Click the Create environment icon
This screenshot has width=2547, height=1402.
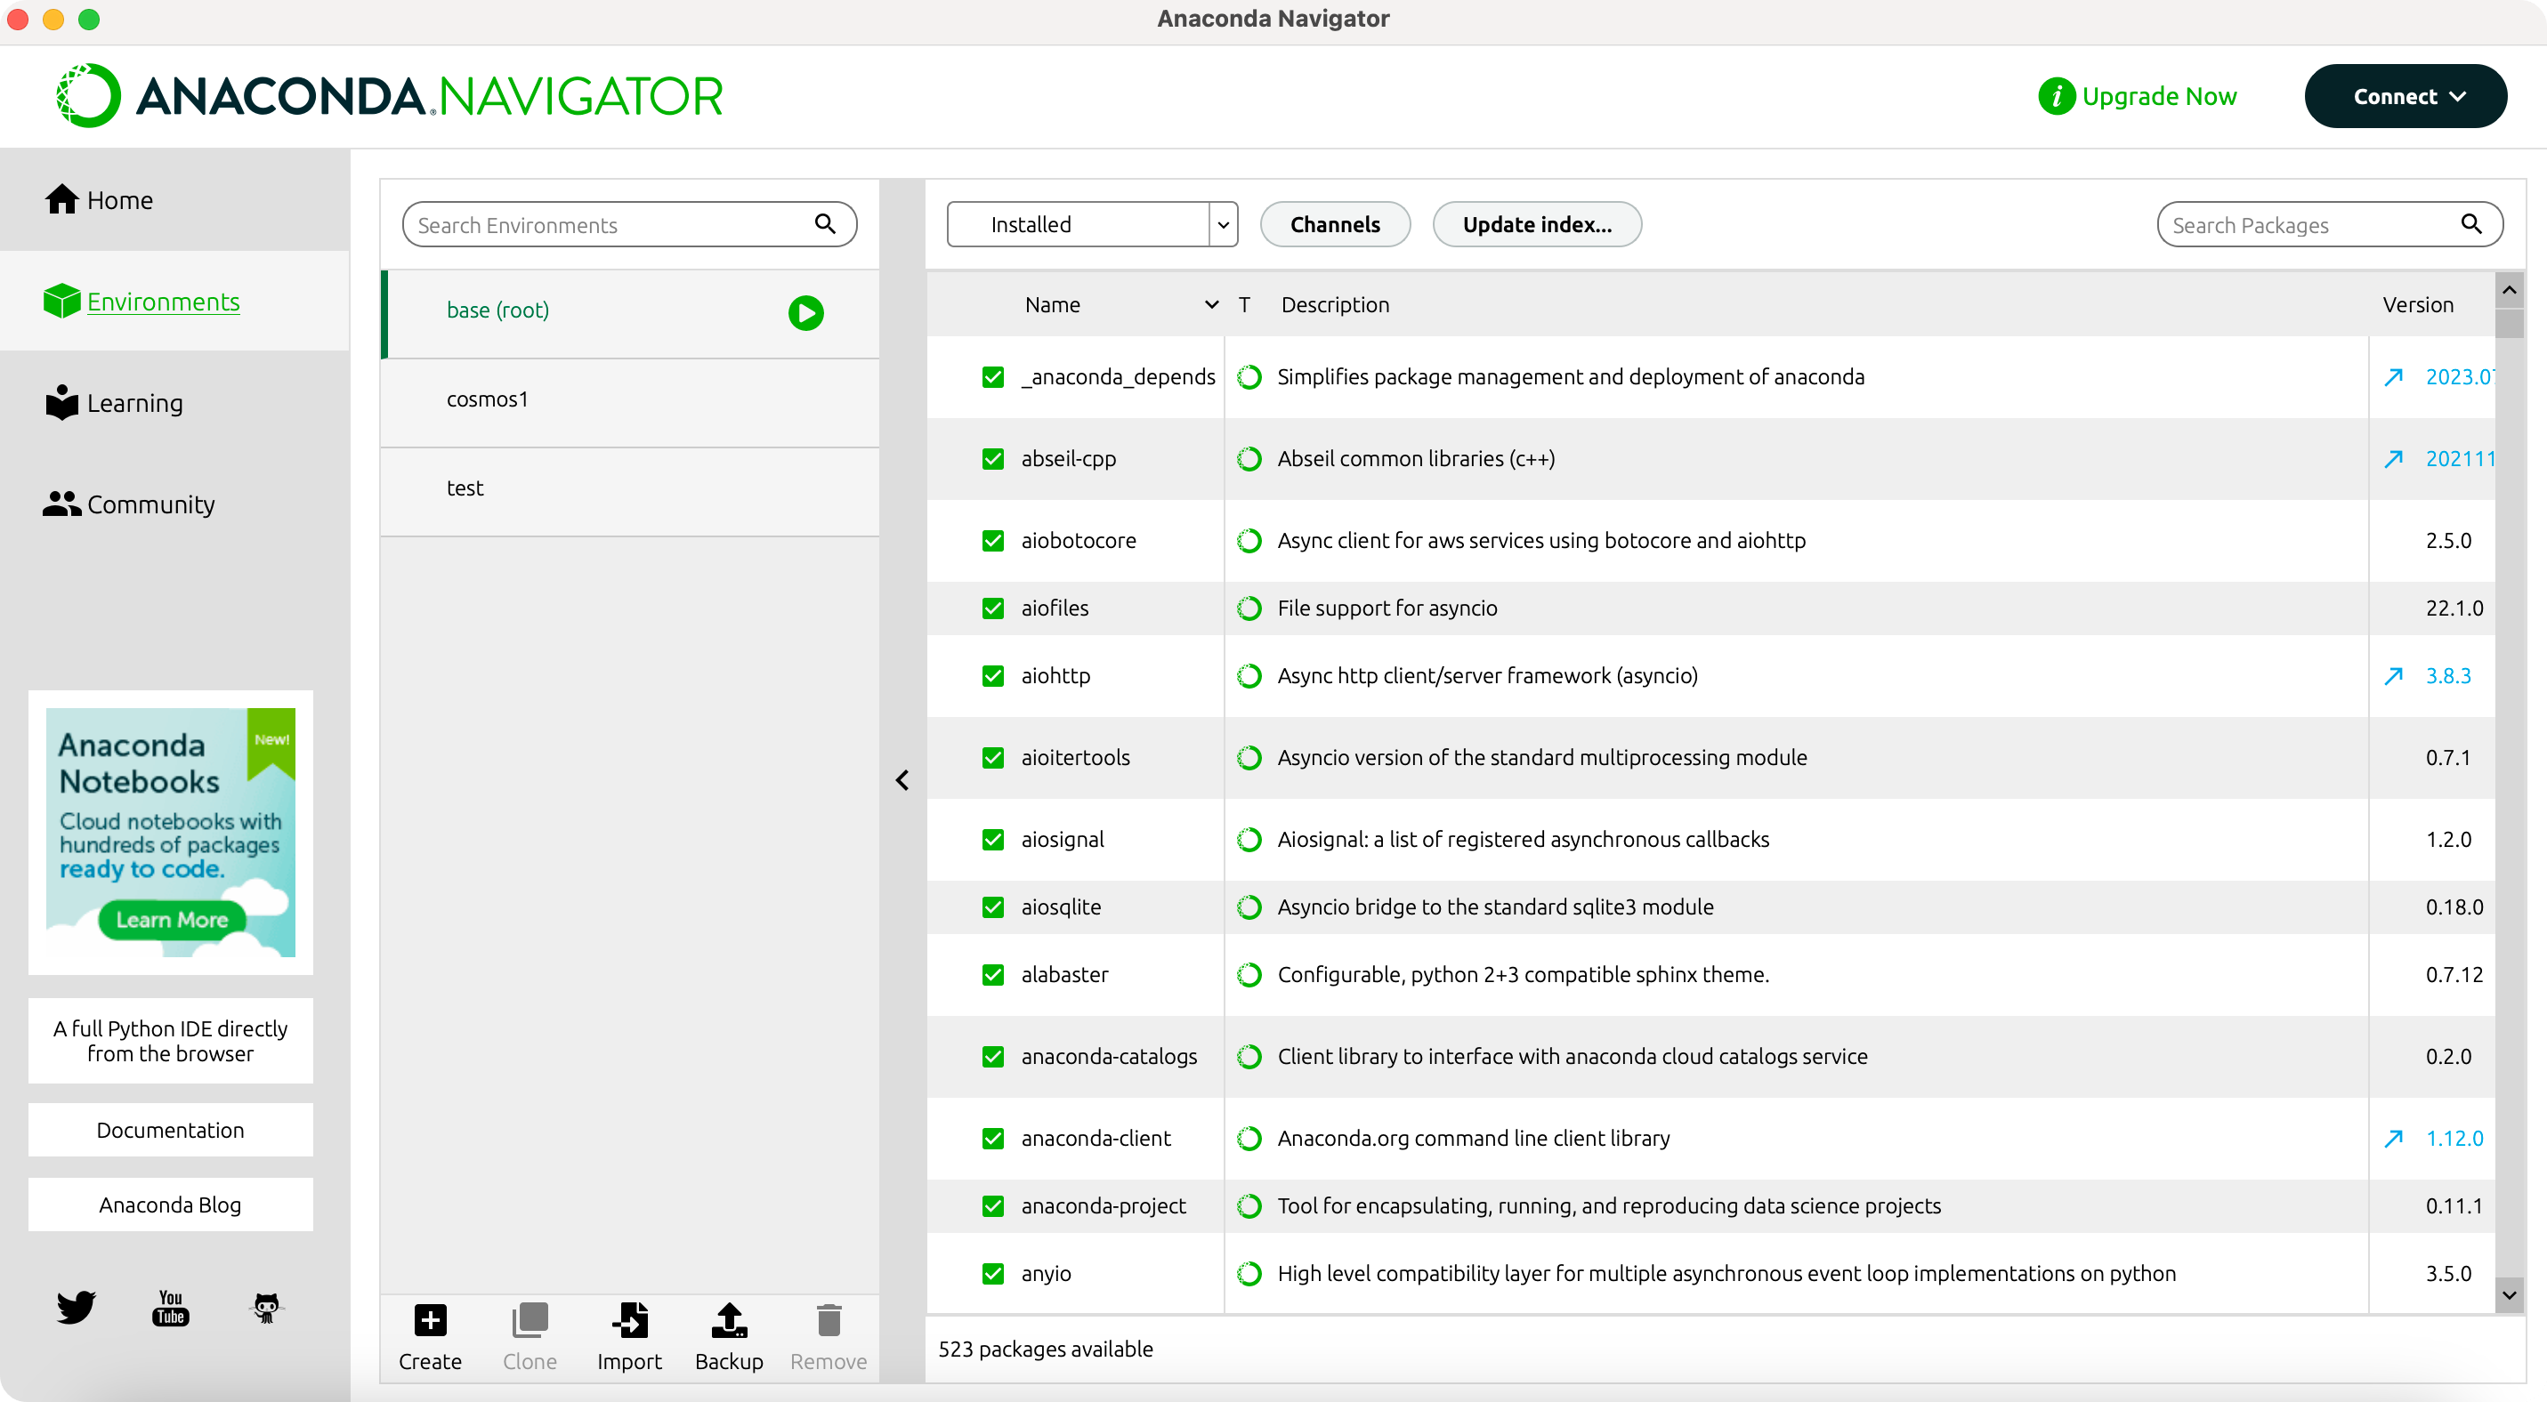coord(430,1320)
